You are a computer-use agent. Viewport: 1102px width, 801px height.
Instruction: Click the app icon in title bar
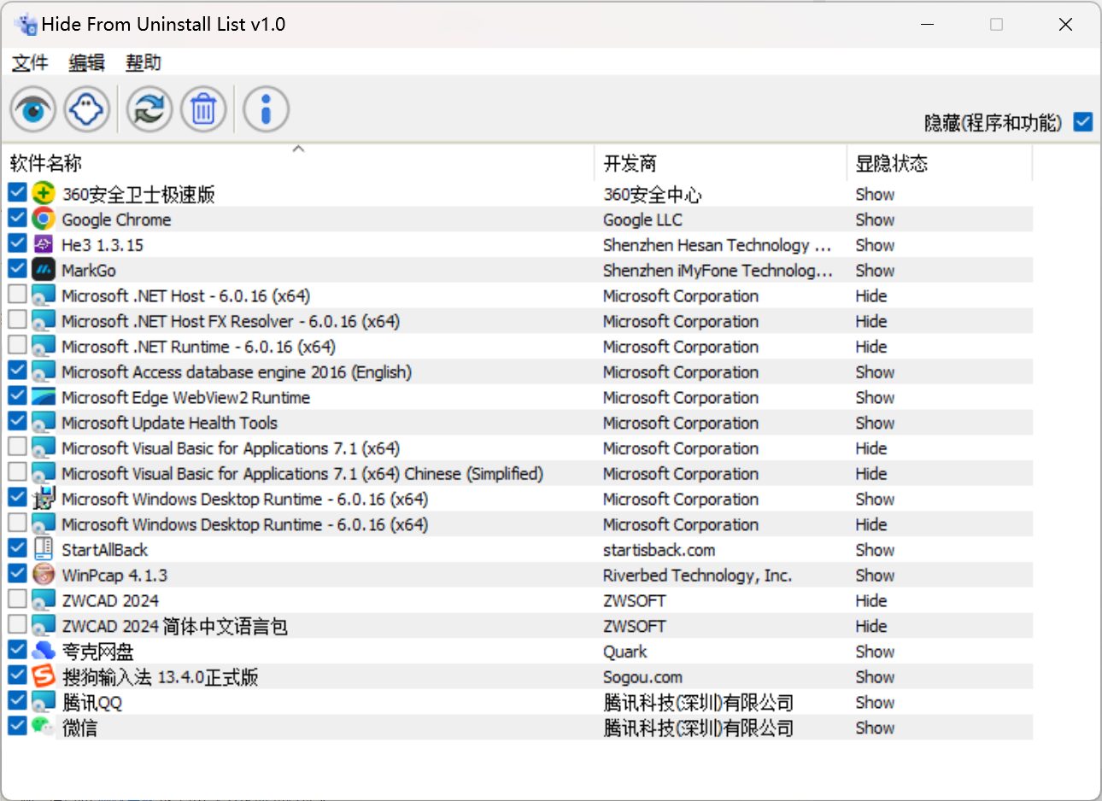point(26,24)
